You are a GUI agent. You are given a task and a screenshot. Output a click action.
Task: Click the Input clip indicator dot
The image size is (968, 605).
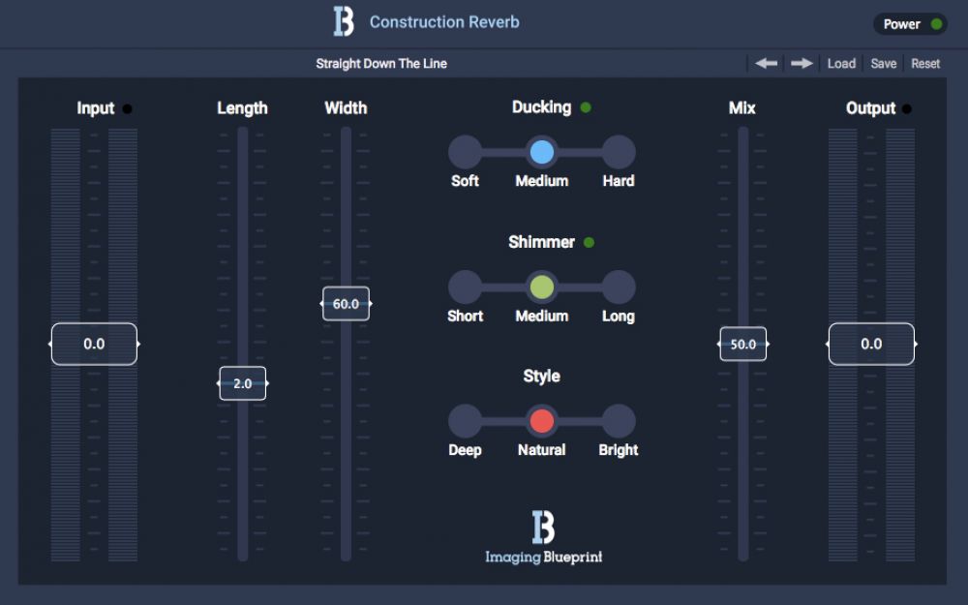[x=128, y=108]
